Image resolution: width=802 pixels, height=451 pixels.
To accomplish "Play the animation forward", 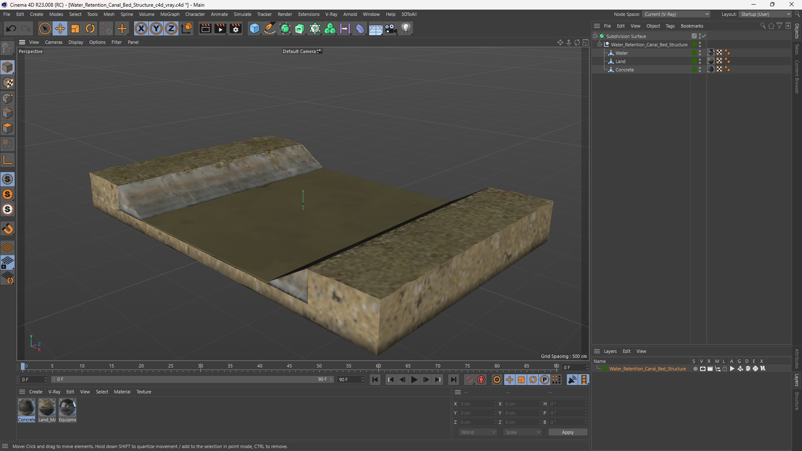I will (x=414, y=380).
